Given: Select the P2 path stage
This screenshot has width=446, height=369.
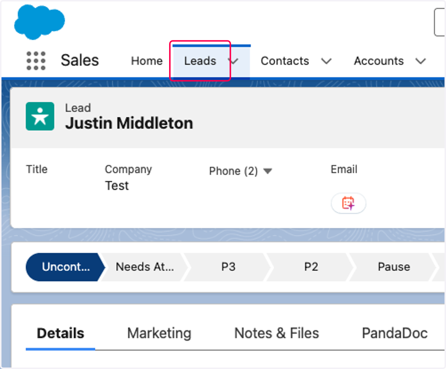Looking at the screenshot, I should point(311,267).
